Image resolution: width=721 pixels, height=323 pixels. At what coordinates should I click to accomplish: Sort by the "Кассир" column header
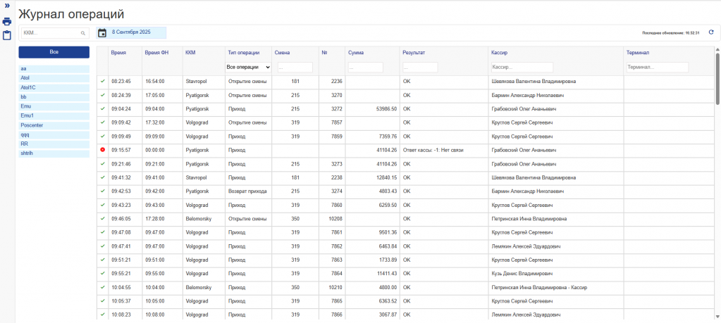click(x=499, y=52)
